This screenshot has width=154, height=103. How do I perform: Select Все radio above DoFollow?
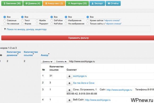52,17
